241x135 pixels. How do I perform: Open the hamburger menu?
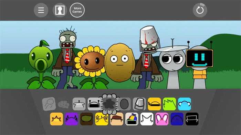(41, 10)
